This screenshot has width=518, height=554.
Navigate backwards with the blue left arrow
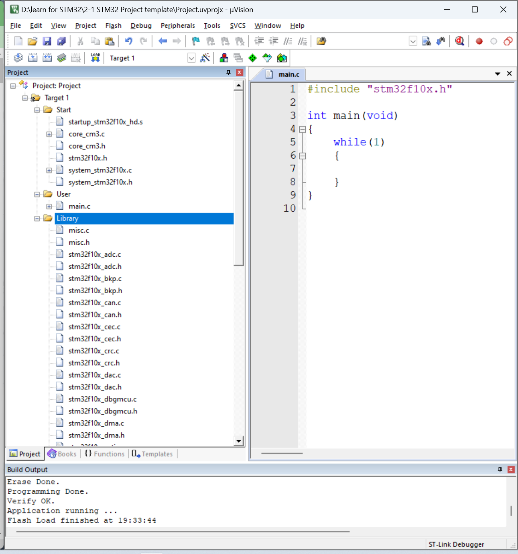(x=163, y=41)
